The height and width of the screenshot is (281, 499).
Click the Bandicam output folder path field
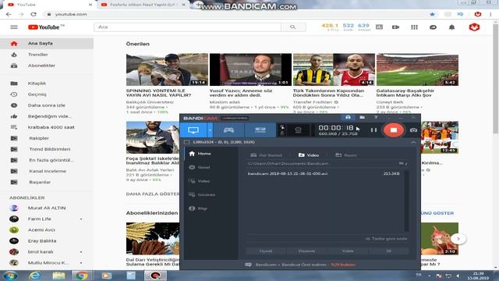pyautogui.click(x=321, y=163)
